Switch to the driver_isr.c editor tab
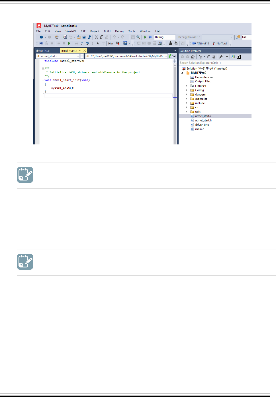Image resolution: width=276 pixels, height=397 pixels. (x=43, y=51)
